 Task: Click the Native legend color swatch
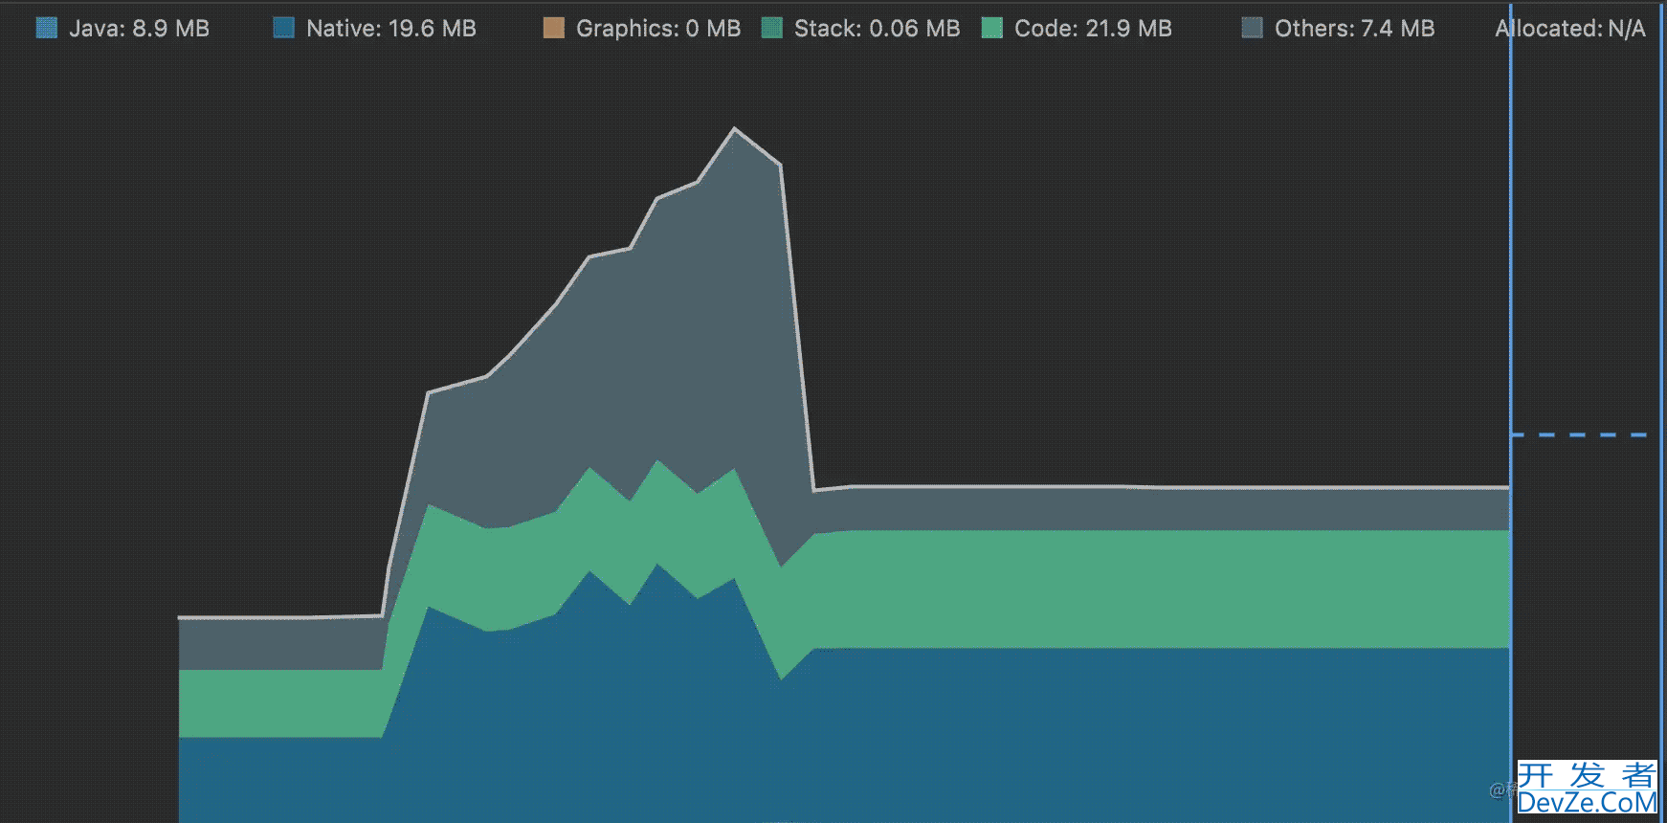[x=283, y=29]
